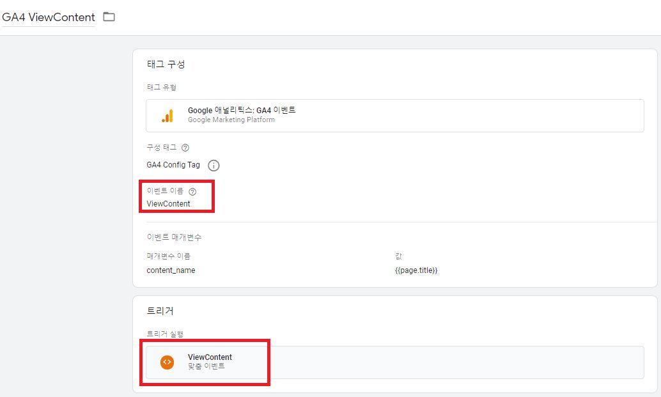Open help icon next to 구성 태그
661x397 pixels.
[185, 148]
